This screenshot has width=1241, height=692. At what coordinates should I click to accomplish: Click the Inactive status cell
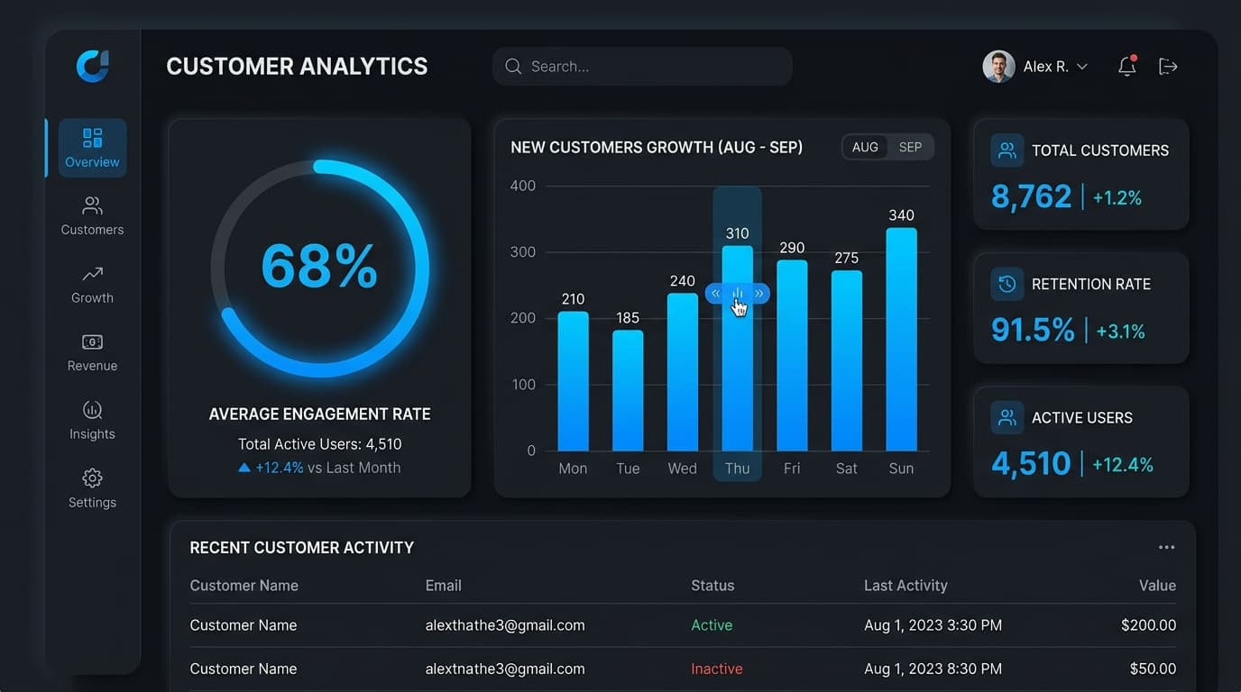pos(717,669)
